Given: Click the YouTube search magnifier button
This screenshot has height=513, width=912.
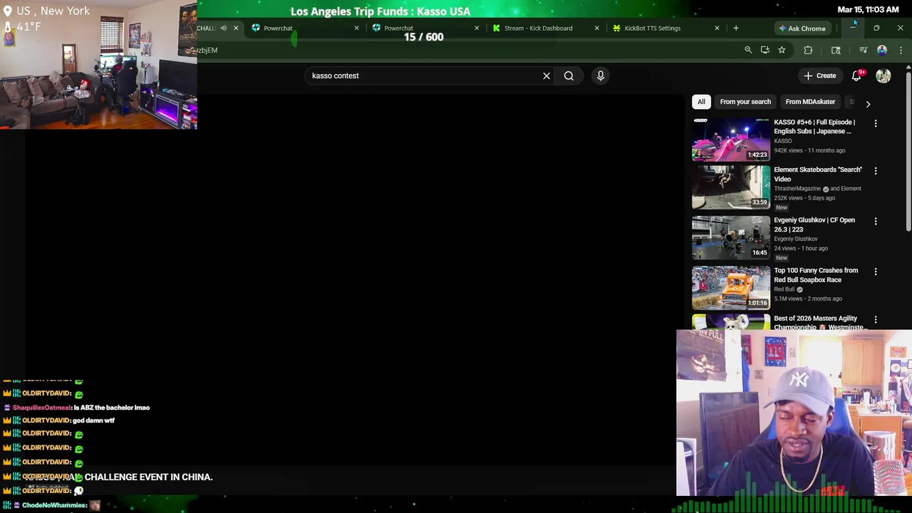Looking at the screenshot, I should (569, 76).
